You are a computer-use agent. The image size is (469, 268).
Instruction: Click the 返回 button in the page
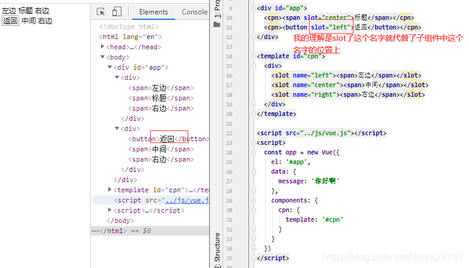10,21
